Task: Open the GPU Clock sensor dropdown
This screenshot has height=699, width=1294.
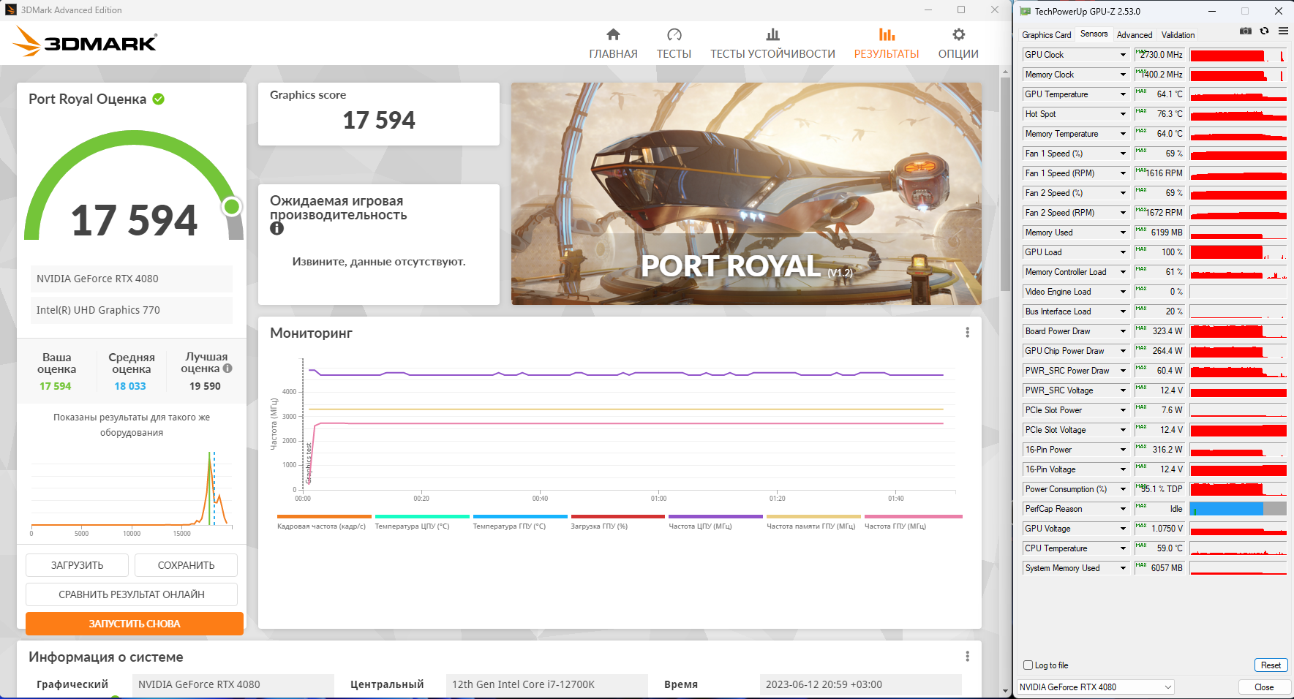Action: (x=1123, y=55)
